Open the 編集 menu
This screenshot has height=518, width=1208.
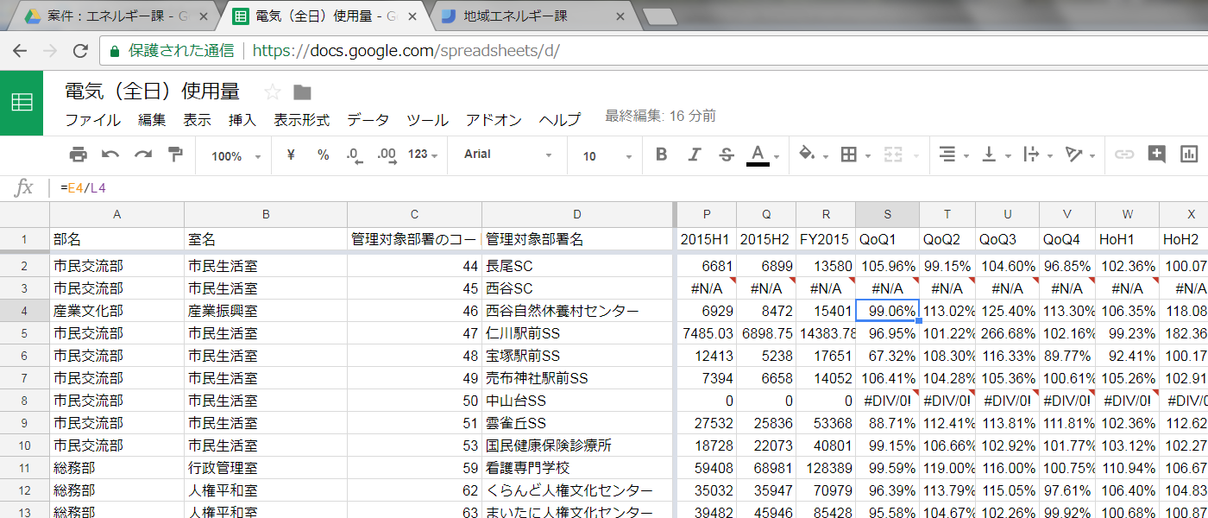pos(152,120)
